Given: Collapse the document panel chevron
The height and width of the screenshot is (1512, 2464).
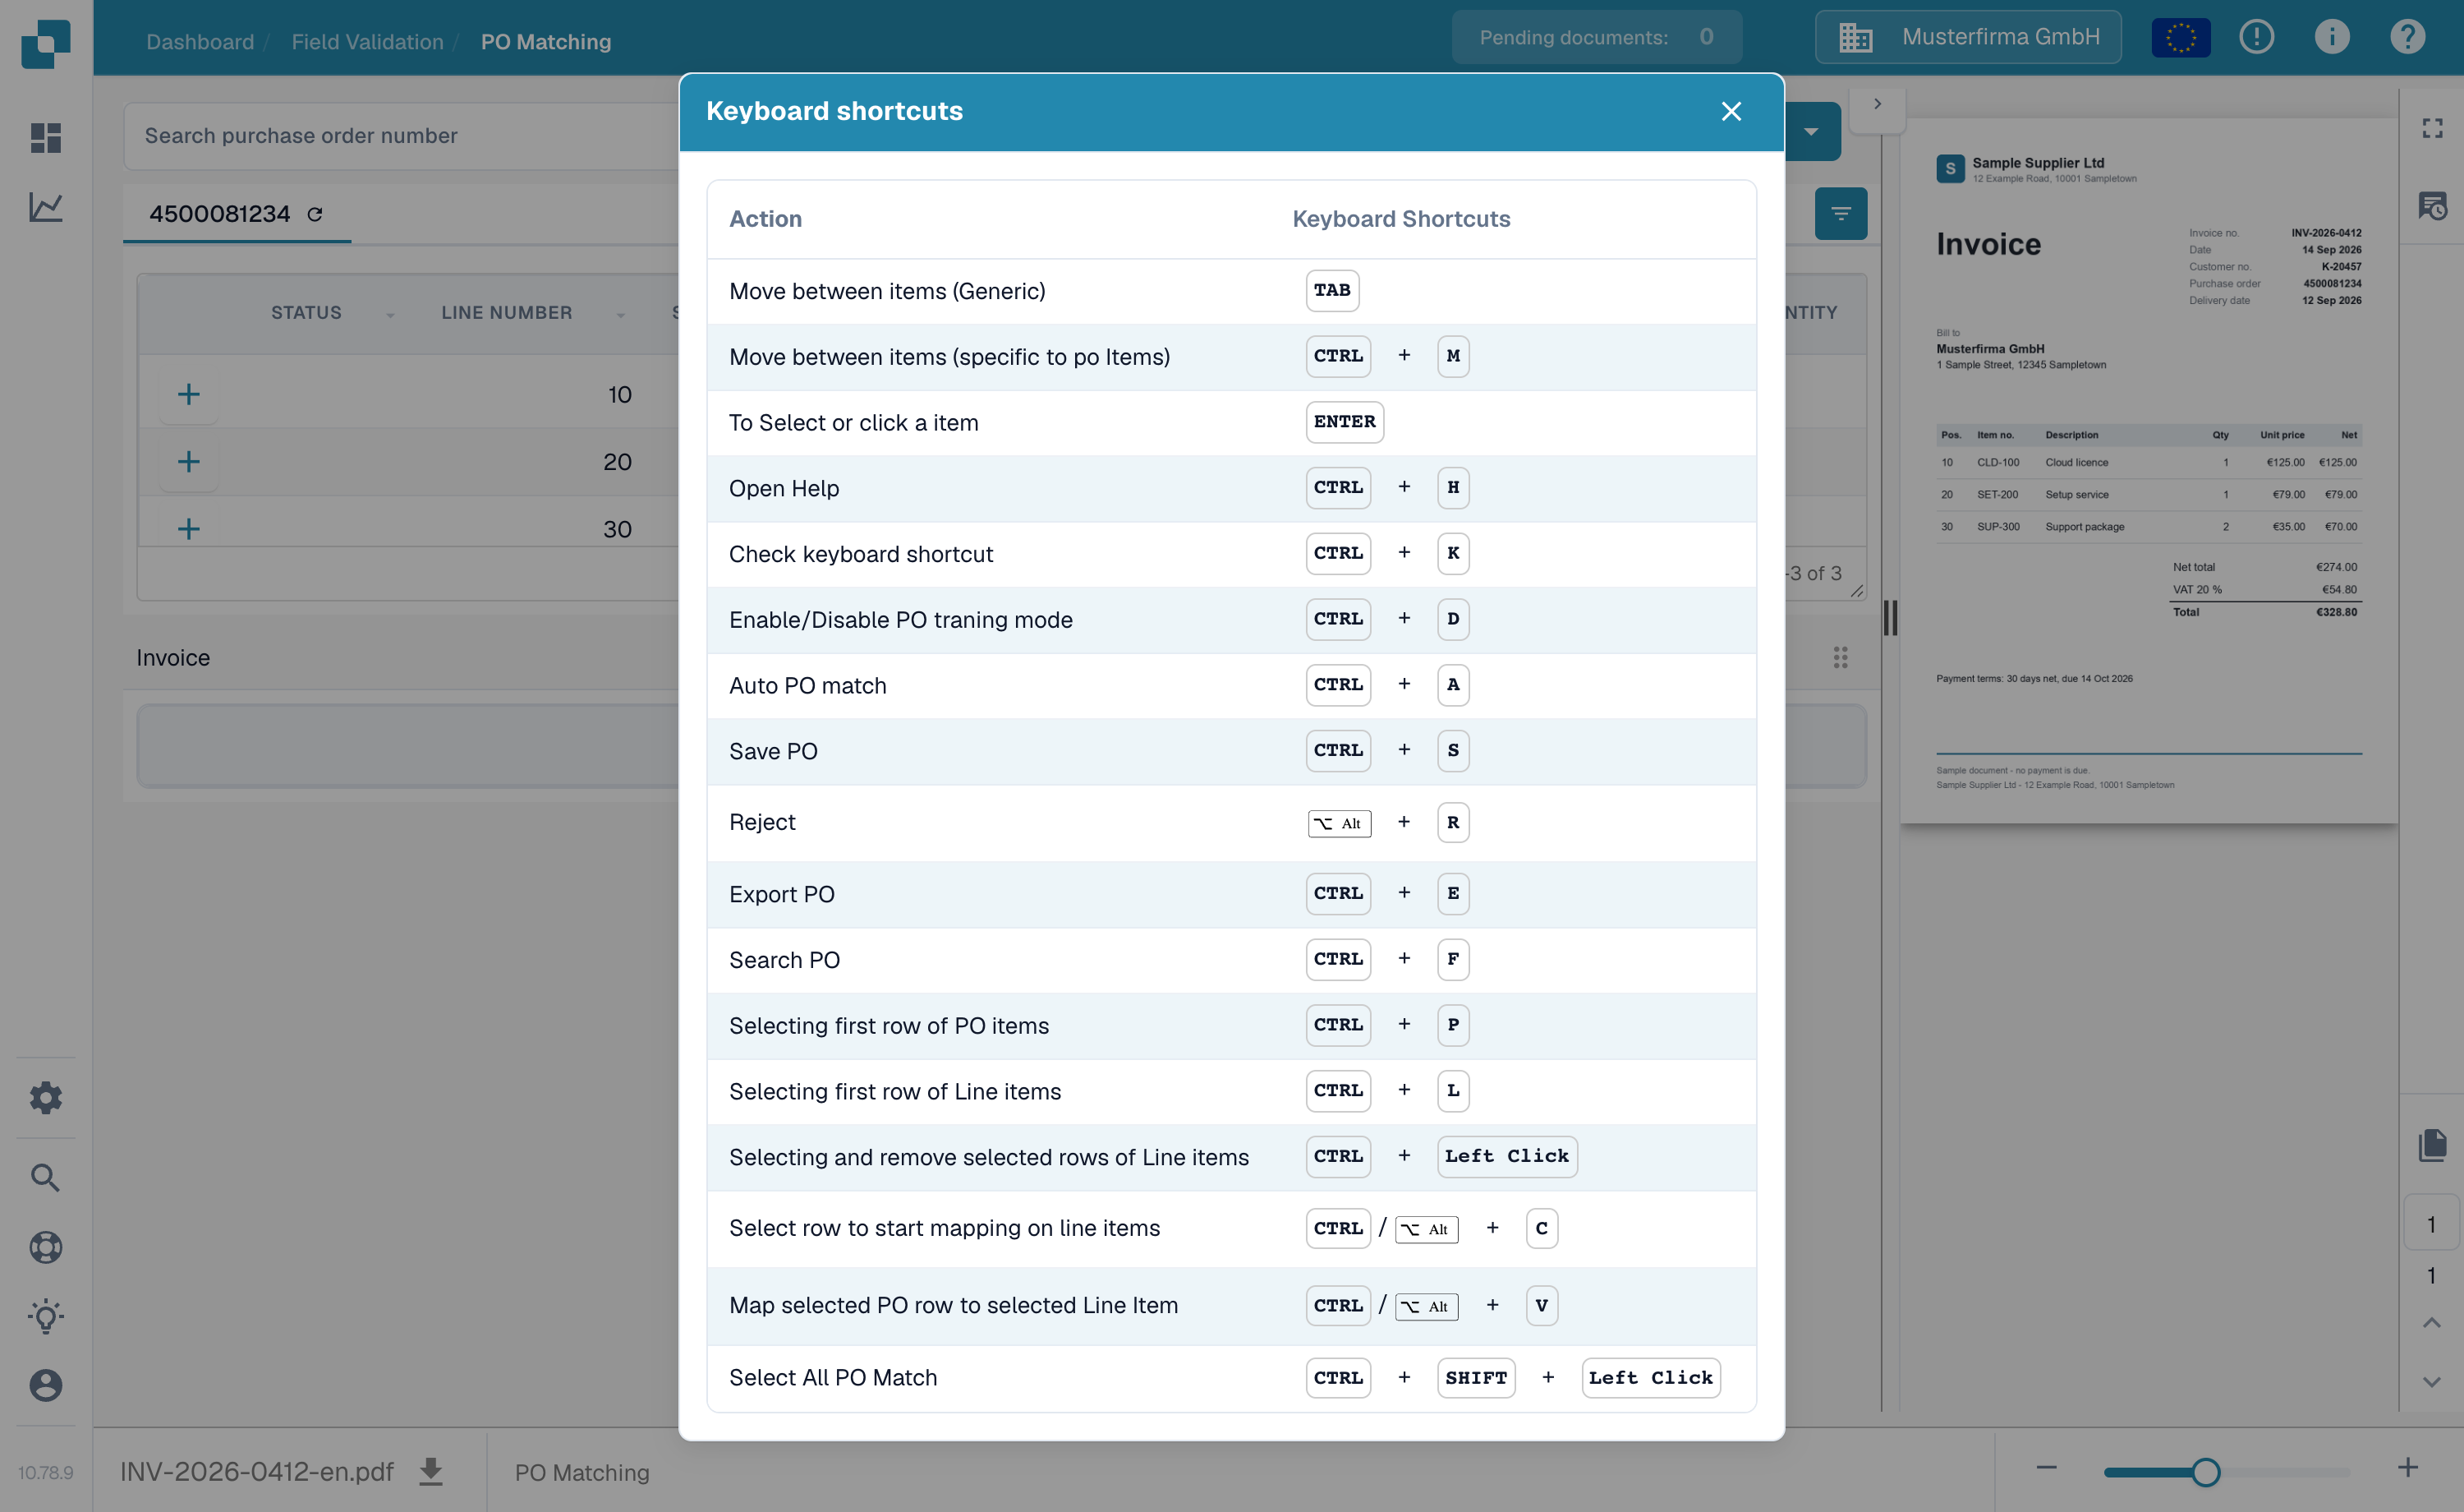Looking at the screenshot, I should [x=1877, y=104].
